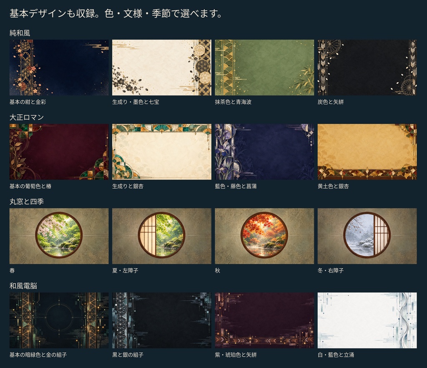Choose the 生成り・墨色と七宝 thumbnail
This screenshot has width=427, height=368.
point(162,68)
